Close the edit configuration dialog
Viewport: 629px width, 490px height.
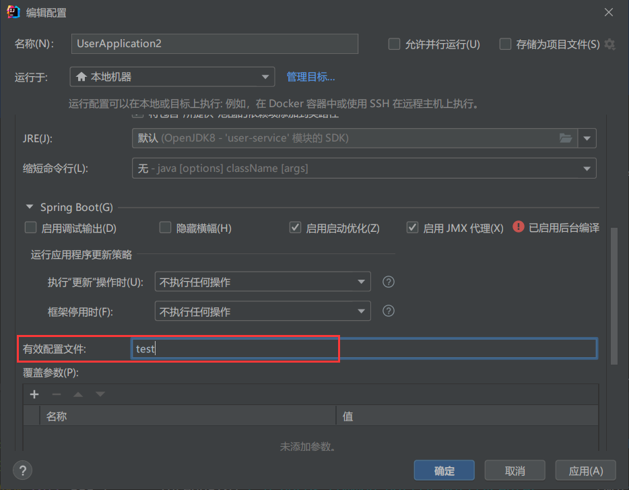point(609,12)
